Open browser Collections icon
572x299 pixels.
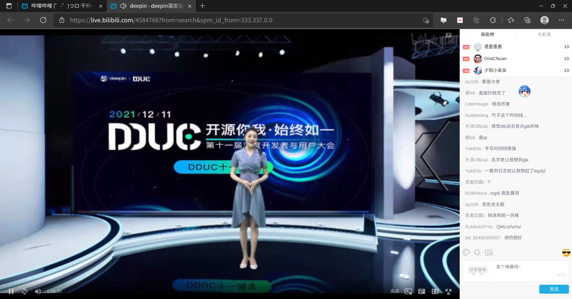click(527, 20)
